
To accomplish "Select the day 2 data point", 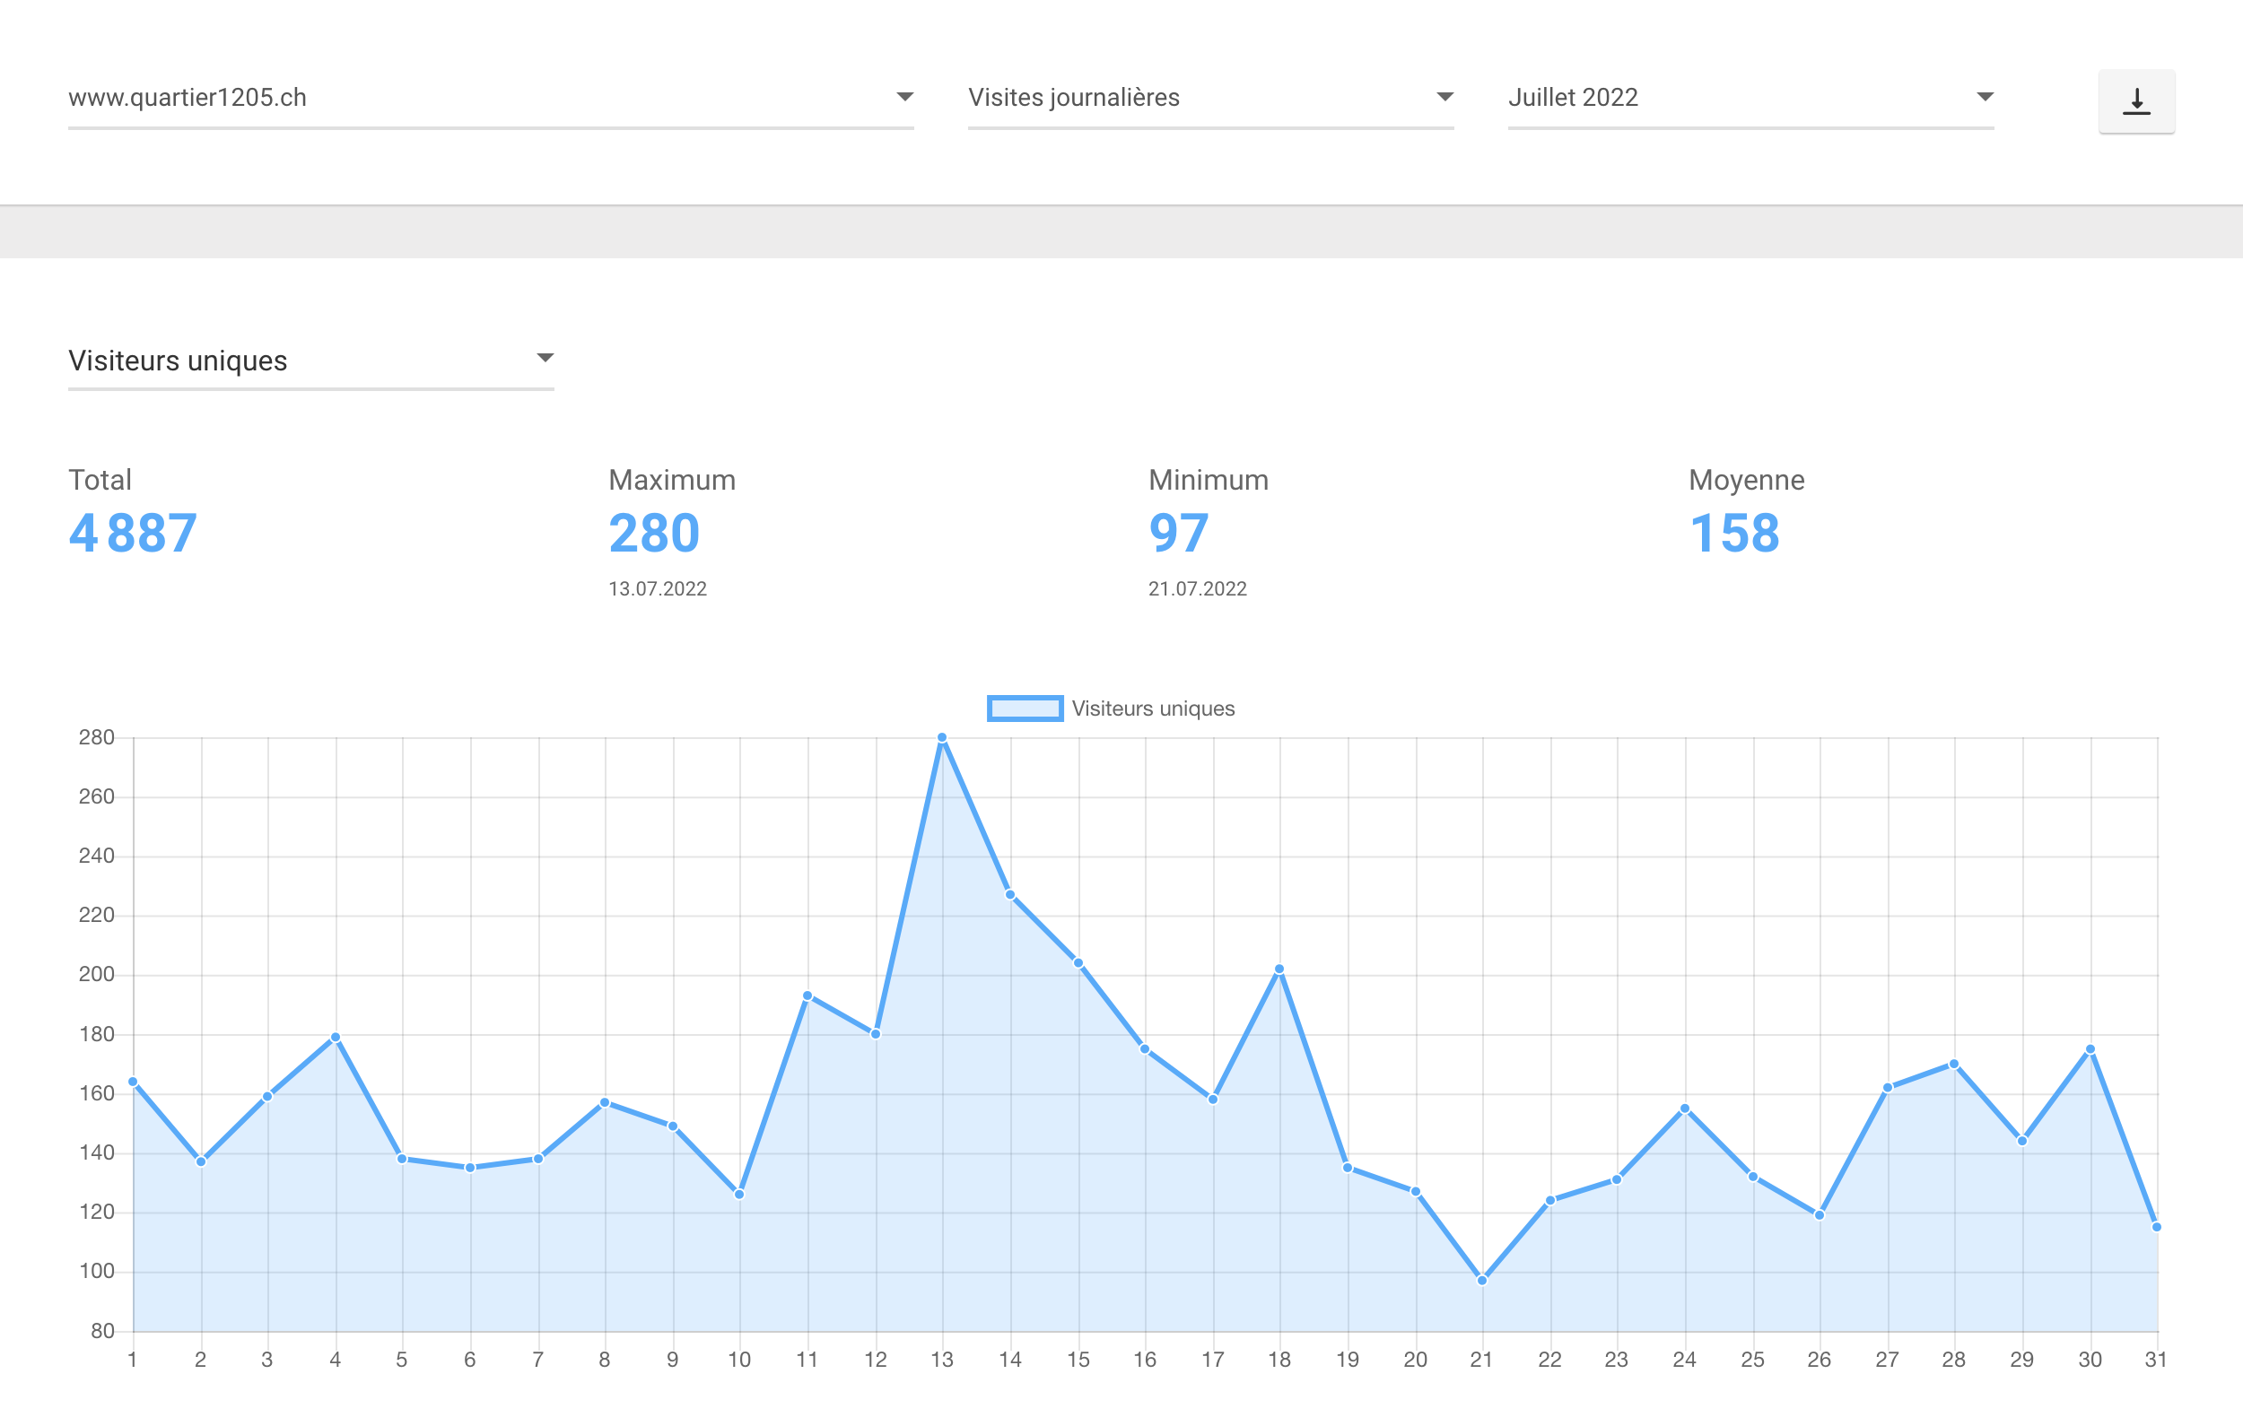I will coord(201,1161).
